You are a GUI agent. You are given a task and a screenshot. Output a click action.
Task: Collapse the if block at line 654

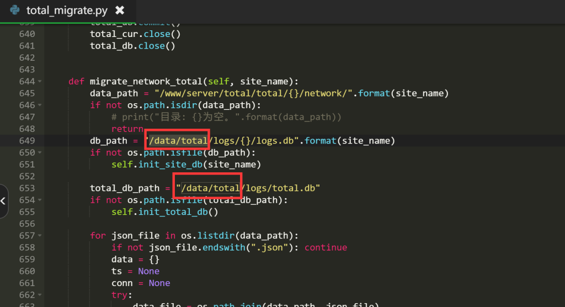point(40,200)
